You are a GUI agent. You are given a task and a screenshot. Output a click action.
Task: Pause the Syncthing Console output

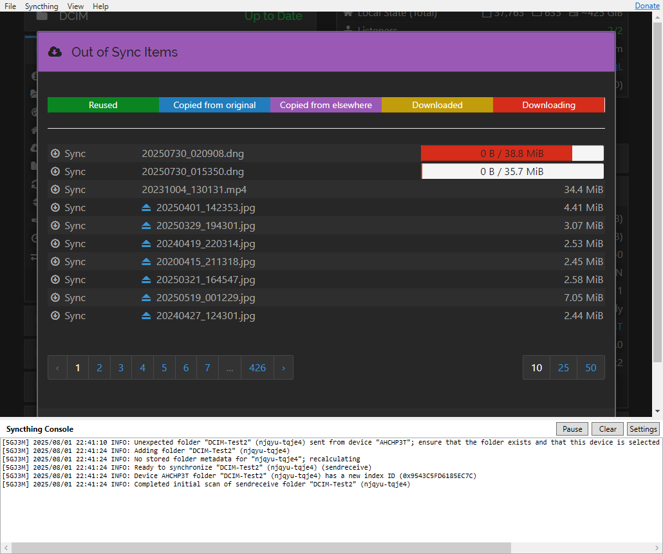pyautogui.click(x=572, y=429)
